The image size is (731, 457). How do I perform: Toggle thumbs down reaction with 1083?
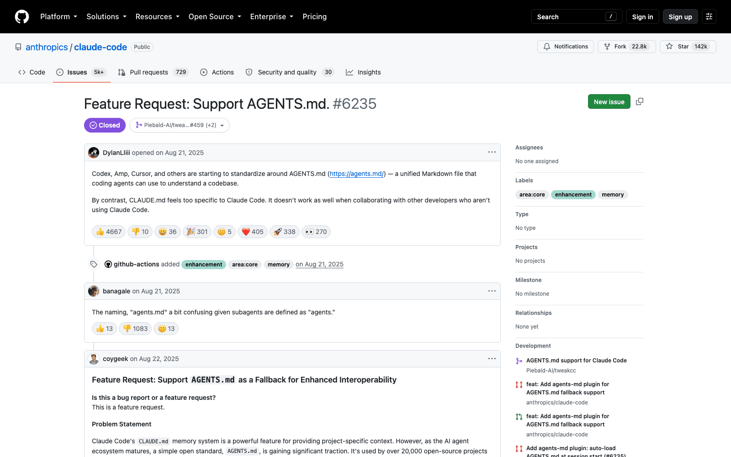coord(135,329)
